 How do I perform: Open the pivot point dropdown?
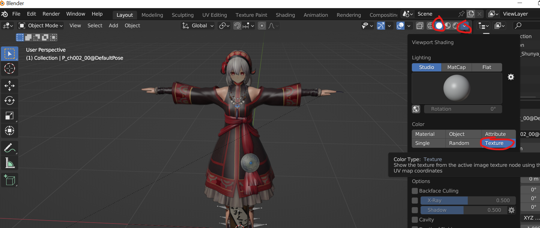224,26
